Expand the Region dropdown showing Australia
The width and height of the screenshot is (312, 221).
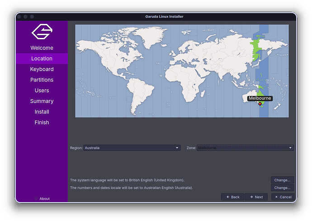pyautogui.click(x=132, y=148)
